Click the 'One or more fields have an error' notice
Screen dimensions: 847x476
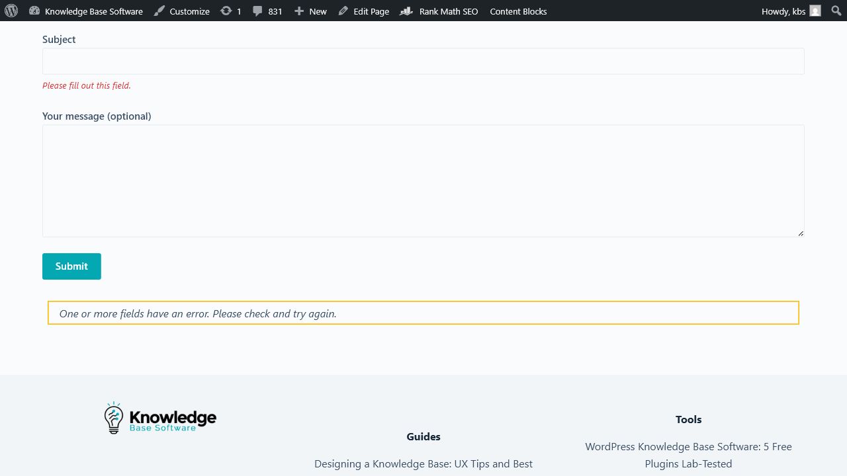click(x=423, y=313)
